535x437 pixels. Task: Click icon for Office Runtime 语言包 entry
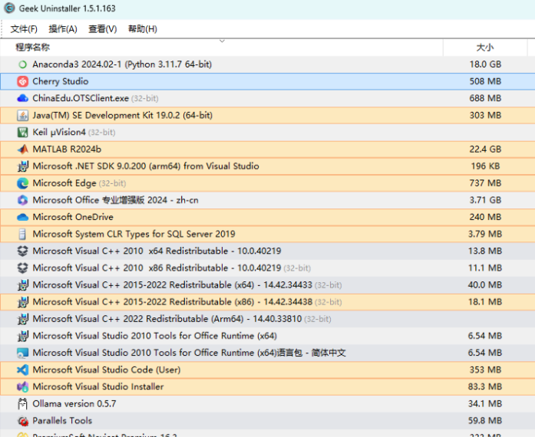[22, 353]
